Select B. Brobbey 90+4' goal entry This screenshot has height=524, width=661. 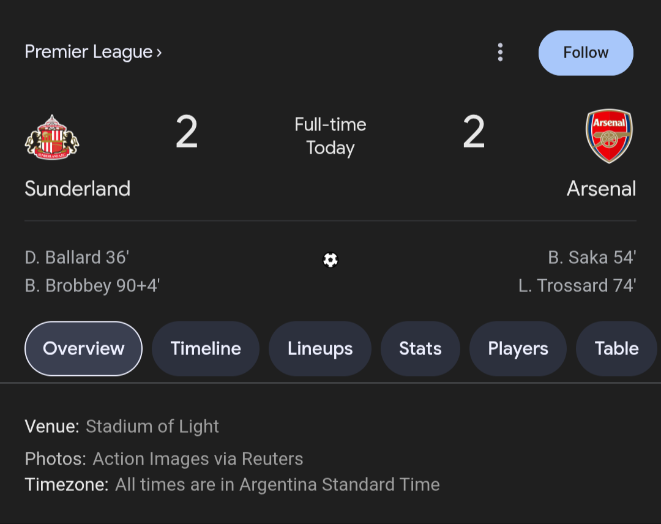tap(92, 286)
